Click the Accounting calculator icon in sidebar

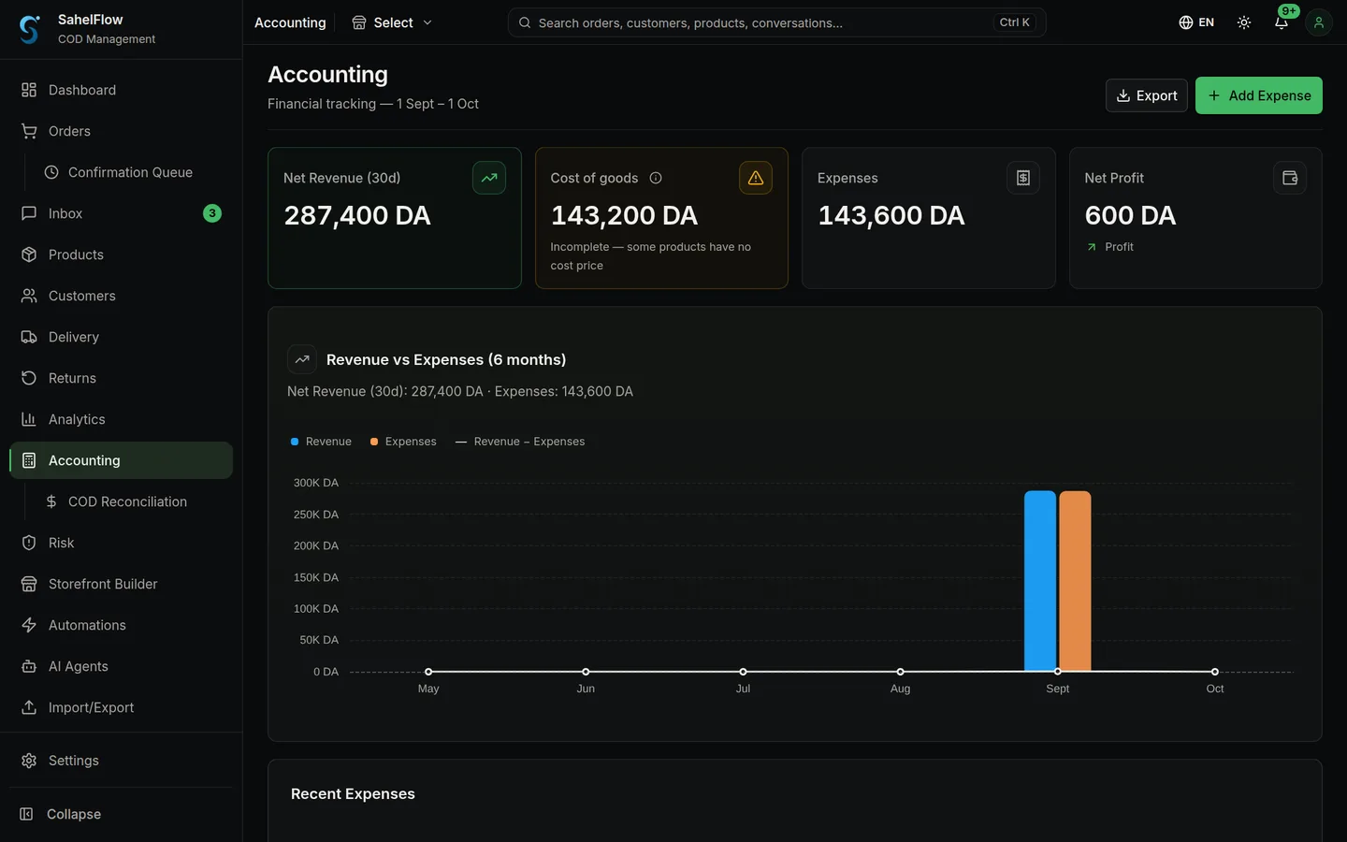29,460
